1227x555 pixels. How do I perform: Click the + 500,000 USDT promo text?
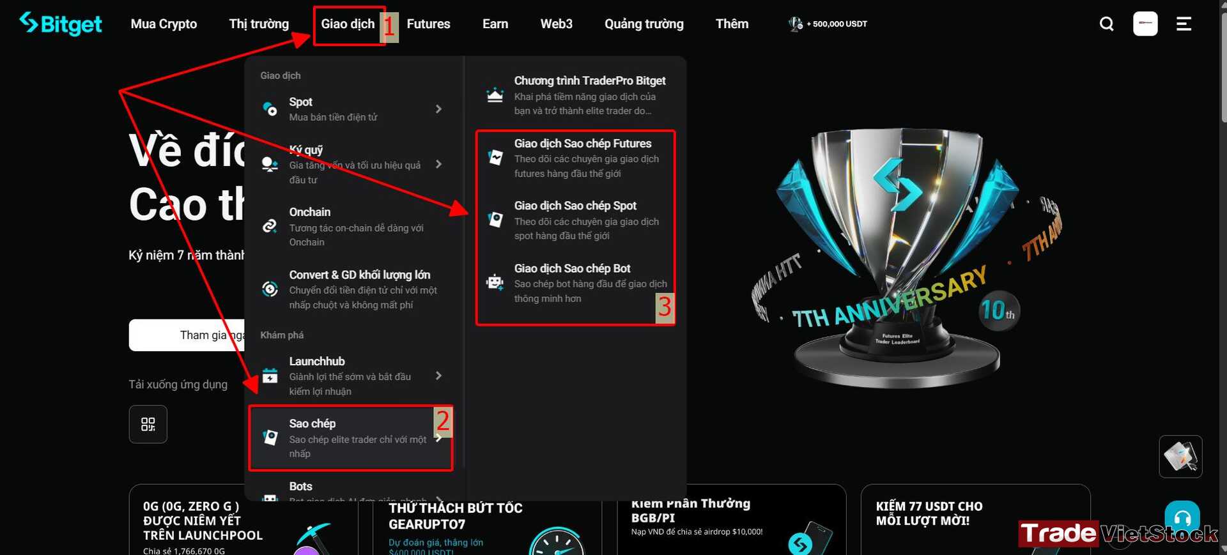coord(837,24)
